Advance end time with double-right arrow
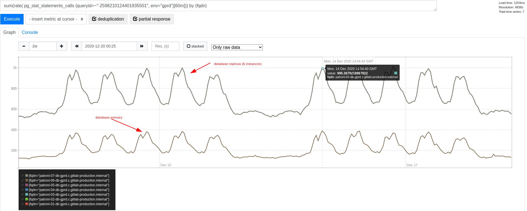 [x=142, y=46]
